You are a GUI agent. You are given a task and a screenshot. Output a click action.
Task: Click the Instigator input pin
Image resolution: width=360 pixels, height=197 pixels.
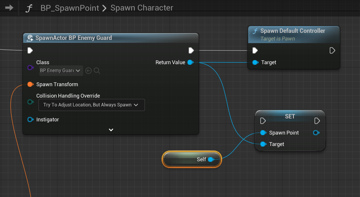click(30, 120)
